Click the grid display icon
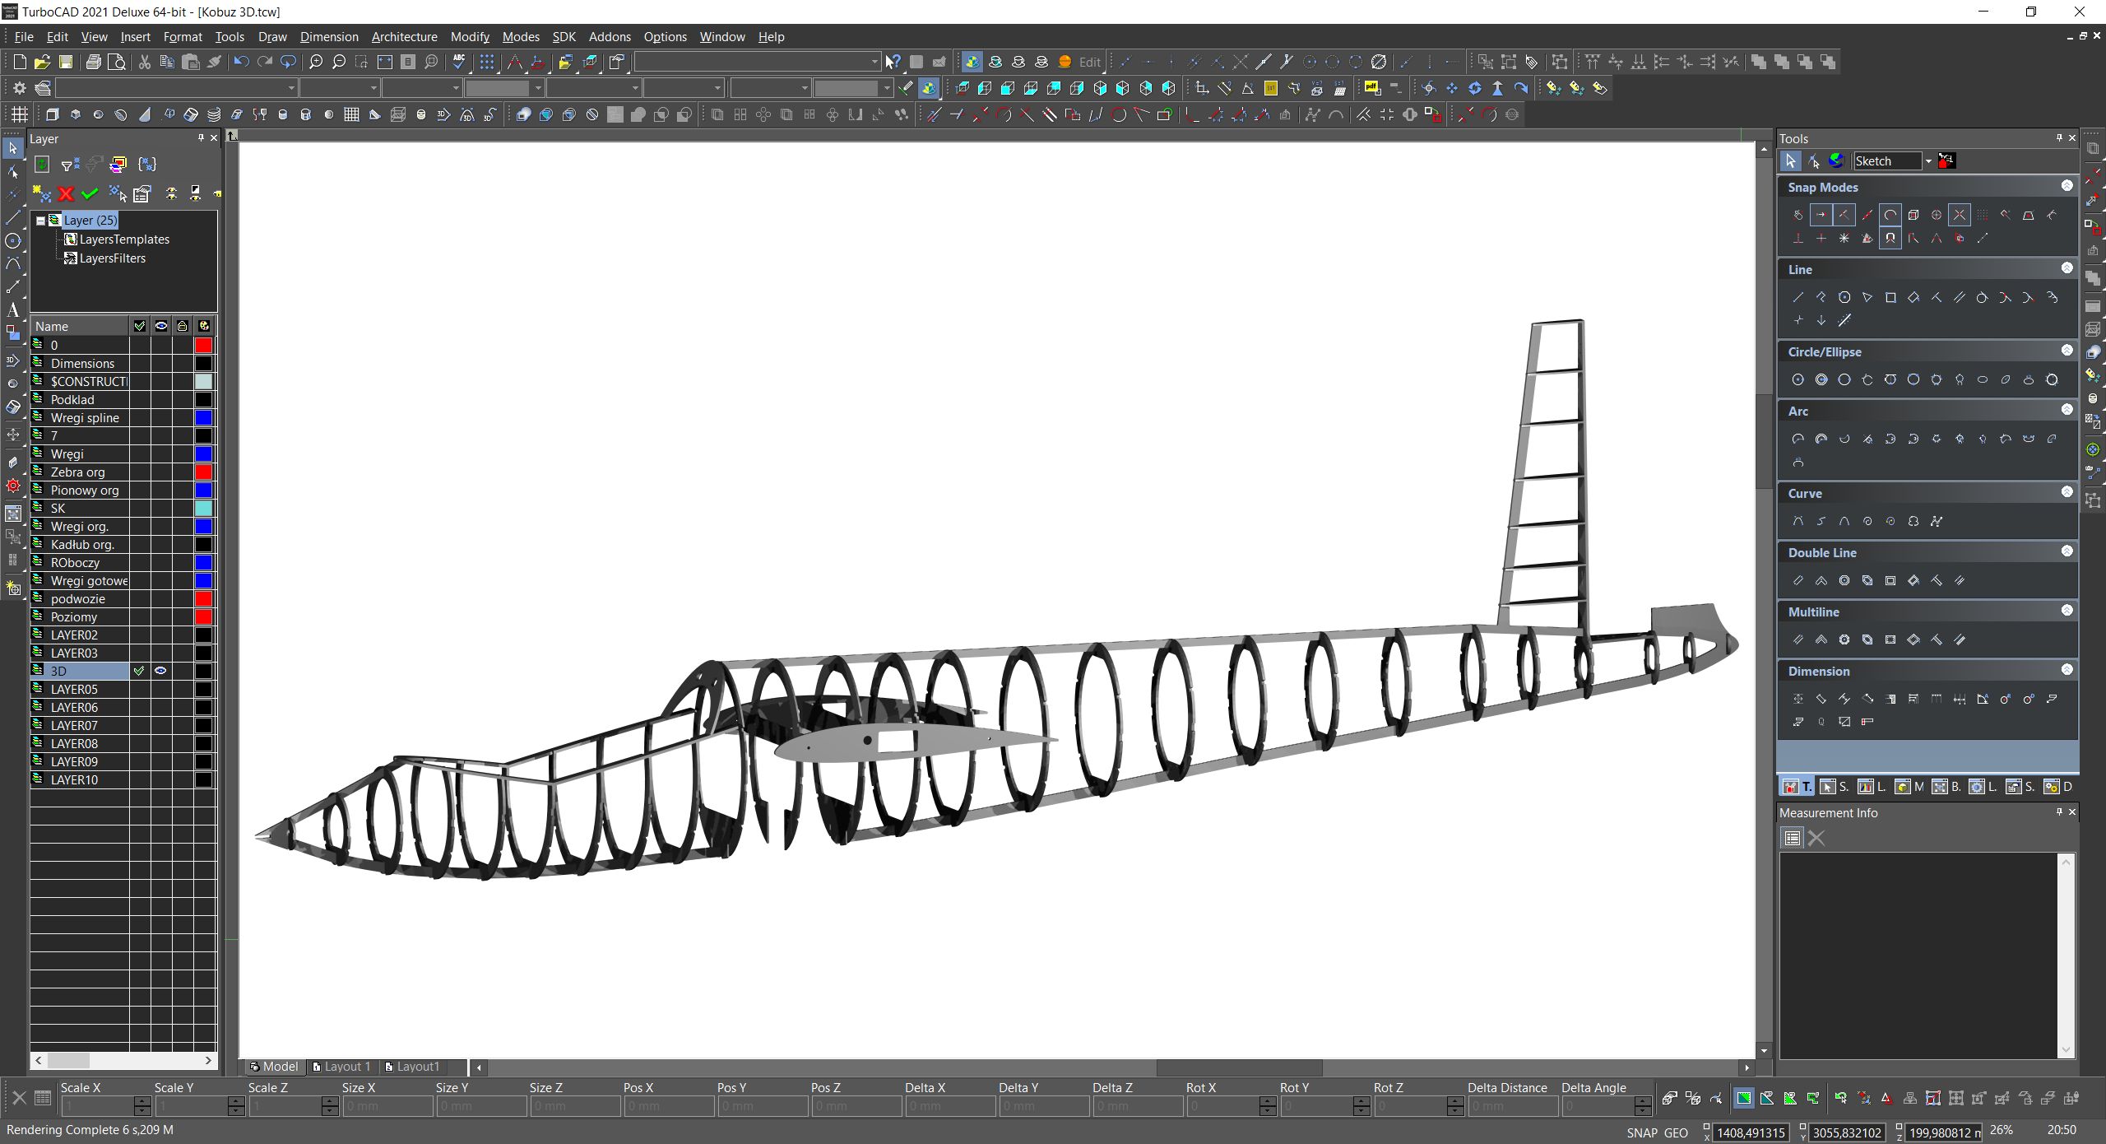Image resolution: width=2106 pixels, height=1144 pixels. tap(487, 62)
